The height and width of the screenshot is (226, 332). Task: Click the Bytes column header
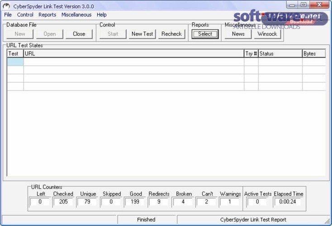[314, 53]
